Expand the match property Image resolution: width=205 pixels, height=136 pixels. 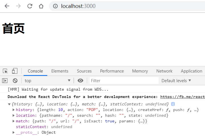(x=13, y=121)
